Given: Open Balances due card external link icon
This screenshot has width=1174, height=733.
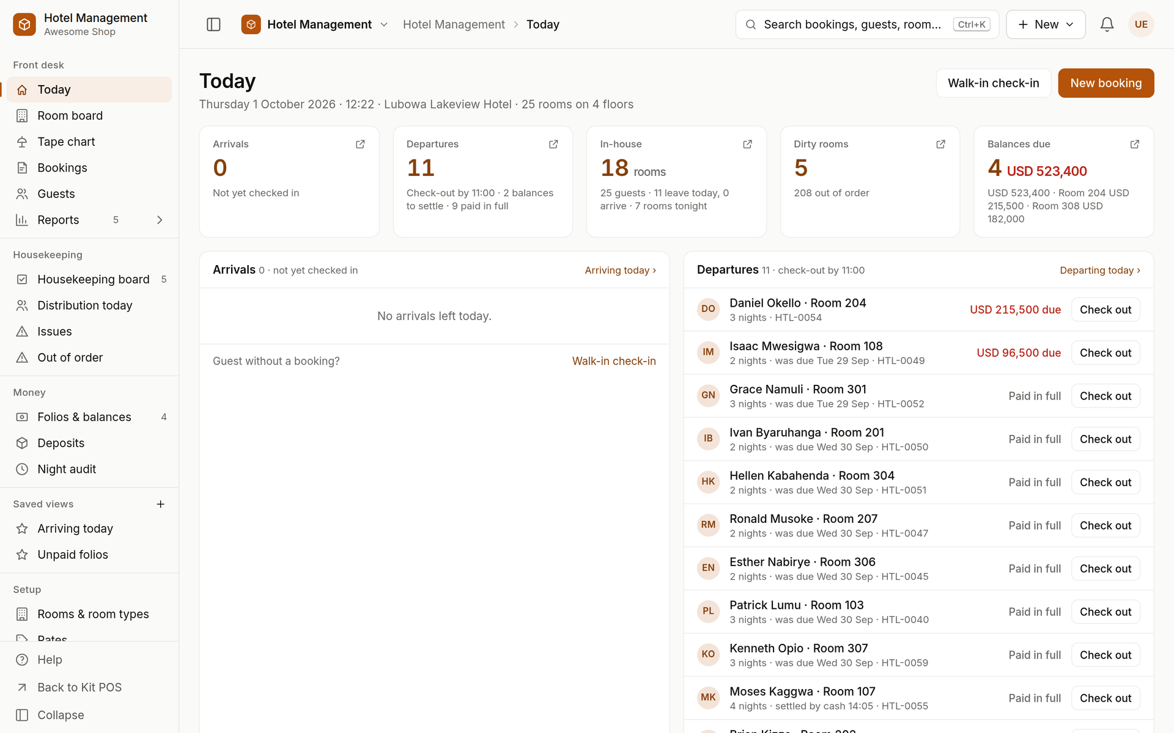Looking at the screenshot, I should (1134, 144).
